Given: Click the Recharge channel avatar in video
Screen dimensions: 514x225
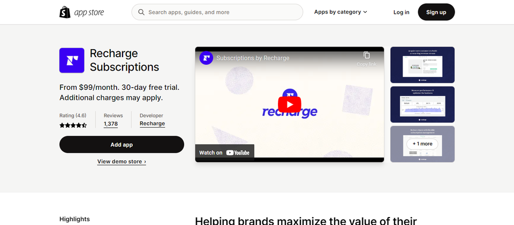Looking at the screenshot, I should [206, 58].
